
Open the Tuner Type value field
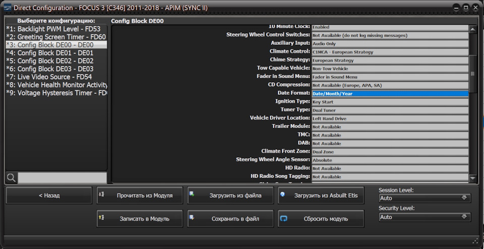(x=390, y=110)
